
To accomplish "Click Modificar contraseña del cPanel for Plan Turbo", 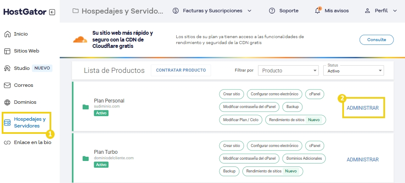I will [249, 158].
